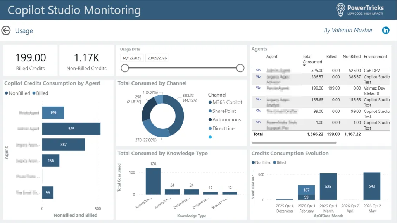Screen dimensions: 397x223
Task: Click the Valmaz Dev (default) environment cell
Action: click(x=375, y=91)
